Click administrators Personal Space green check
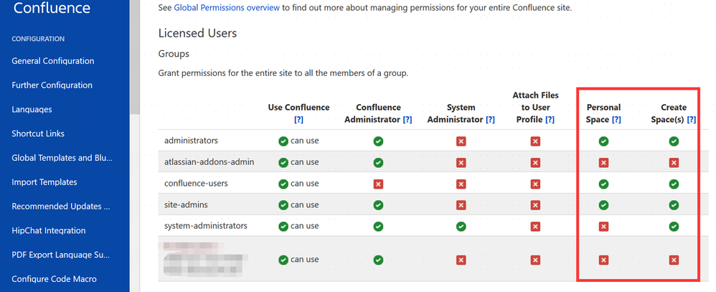Image resolution: width=716 pixels, height=292 pixels. point(603,141)
